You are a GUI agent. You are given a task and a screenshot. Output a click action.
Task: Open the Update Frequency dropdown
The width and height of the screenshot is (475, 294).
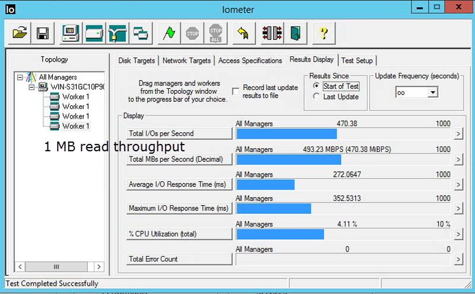[433, 92]
